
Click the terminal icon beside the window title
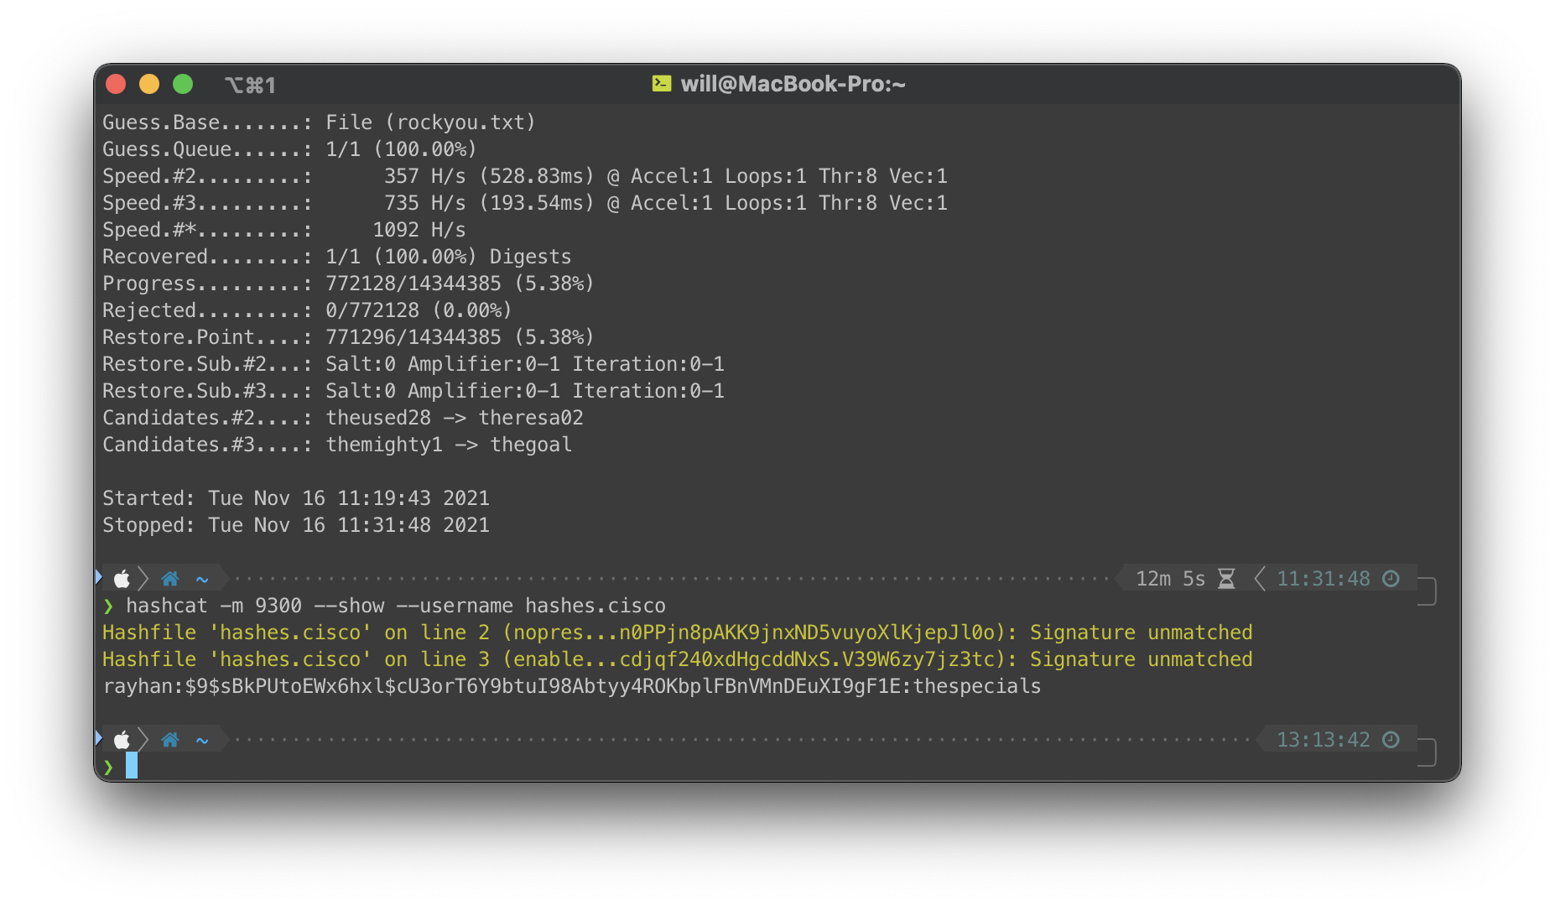pyautogui.click(x=662, y=84)
